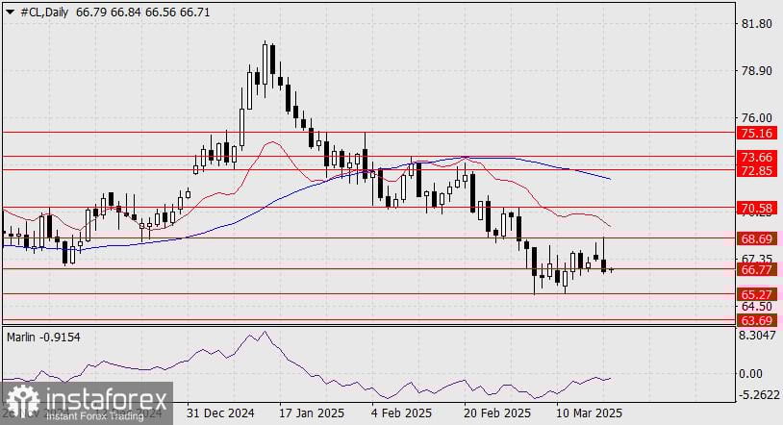The width and height of the screenshot is (783, 425).
Task: Click the 31 Dec 2024 date label
Action: [x=220, y=413]
